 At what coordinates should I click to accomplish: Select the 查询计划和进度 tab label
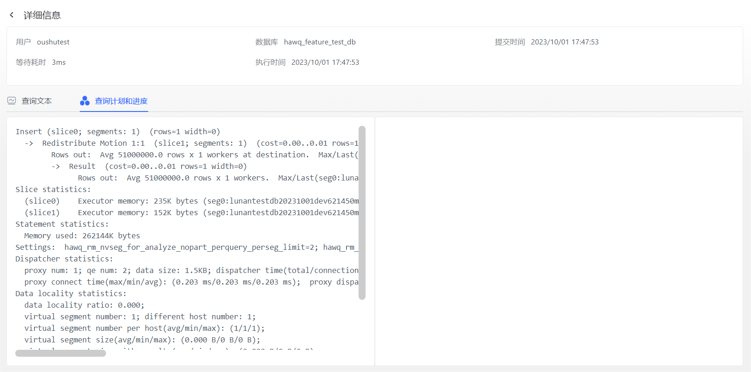121,101
